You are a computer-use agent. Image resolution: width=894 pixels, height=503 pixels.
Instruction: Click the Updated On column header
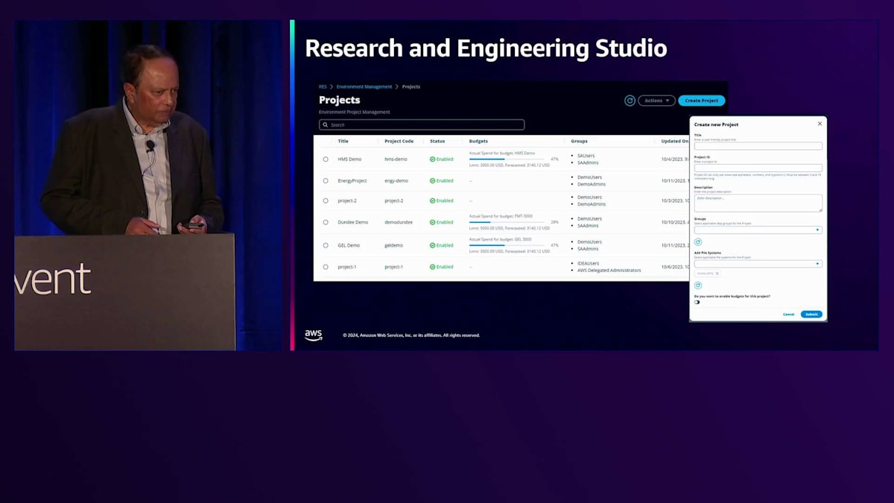pyautogui.click(x=675, y=141)
